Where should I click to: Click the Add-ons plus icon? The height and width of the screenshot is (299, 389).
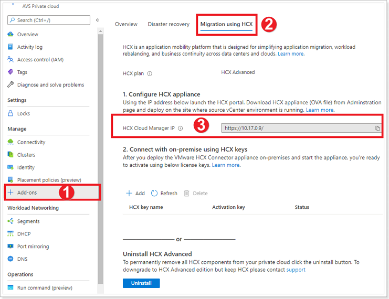(x=10, y=193)
